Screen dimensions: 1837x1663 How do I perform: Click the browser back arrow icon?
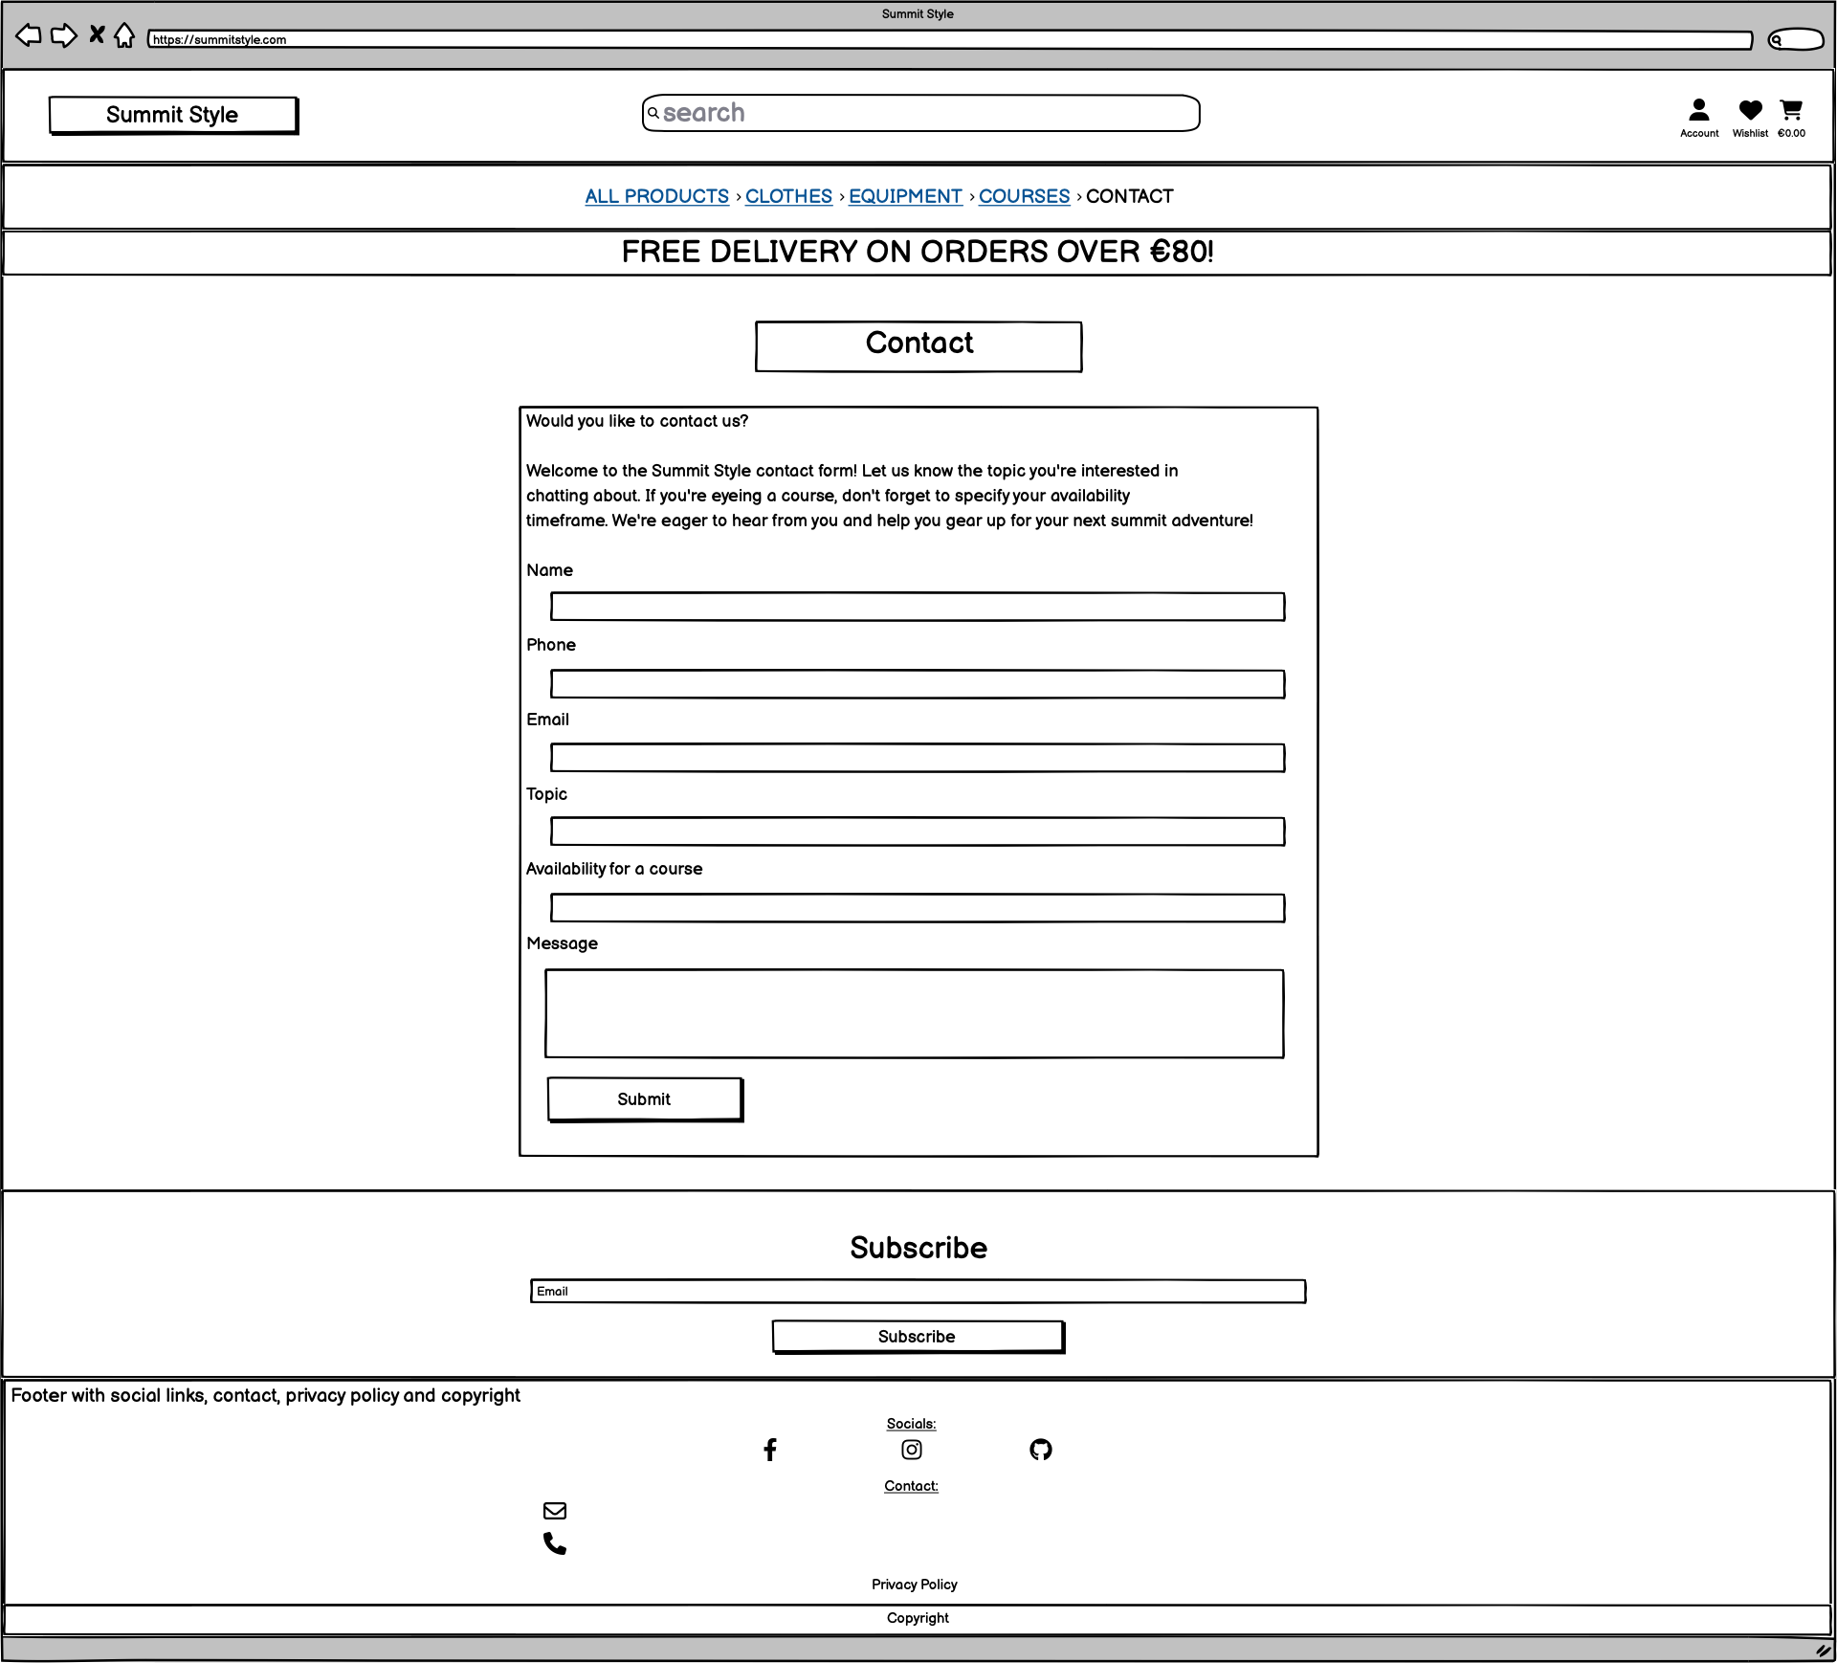click(x=29, y=36)
